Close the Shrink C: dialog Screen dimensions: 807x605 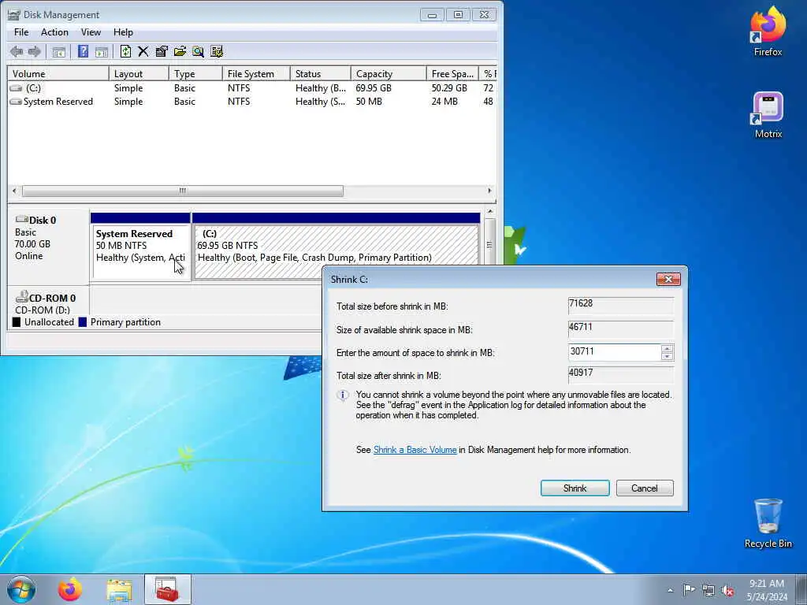[668, 280]
